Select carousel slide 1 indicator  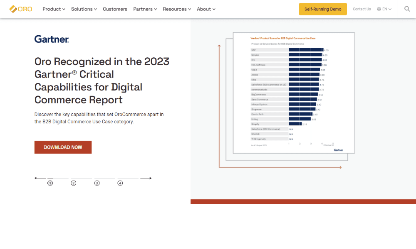50,183
